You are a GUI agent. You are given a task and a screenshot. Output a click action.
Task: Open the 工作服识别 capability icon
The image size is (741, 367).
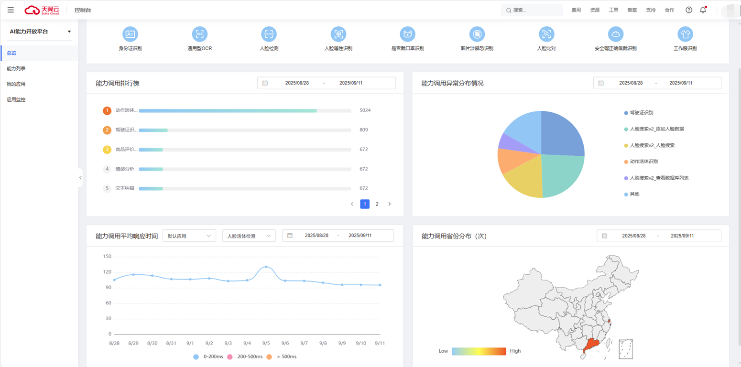pos(685,34)
